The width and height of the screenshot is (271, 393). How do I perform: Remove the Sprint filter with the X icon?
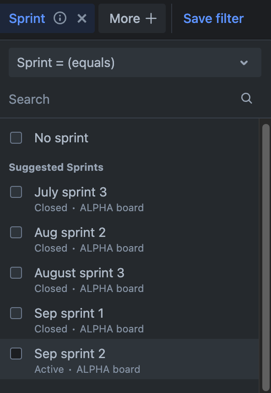coord(82,18)
